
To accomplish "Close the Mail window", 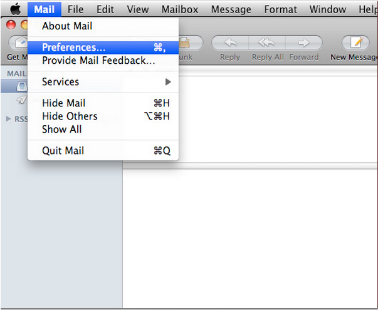I will click(x=11, y=25).
